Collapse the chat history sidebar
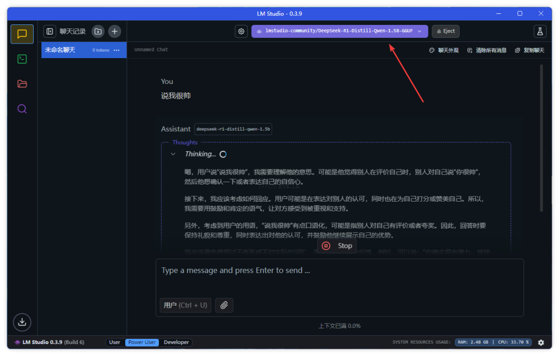 pos(50,32)
